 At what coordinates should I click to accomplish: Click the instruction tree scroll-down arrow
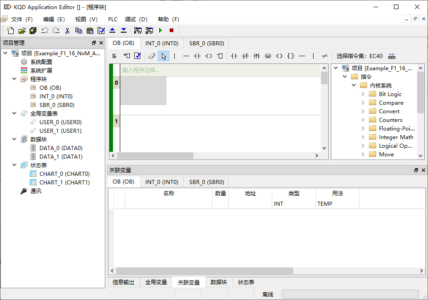(421, 155)
